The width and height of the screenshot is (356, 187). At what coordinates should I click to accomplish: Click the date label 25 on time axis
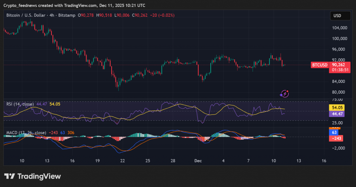pyautogui.click(x=148, y=161)
